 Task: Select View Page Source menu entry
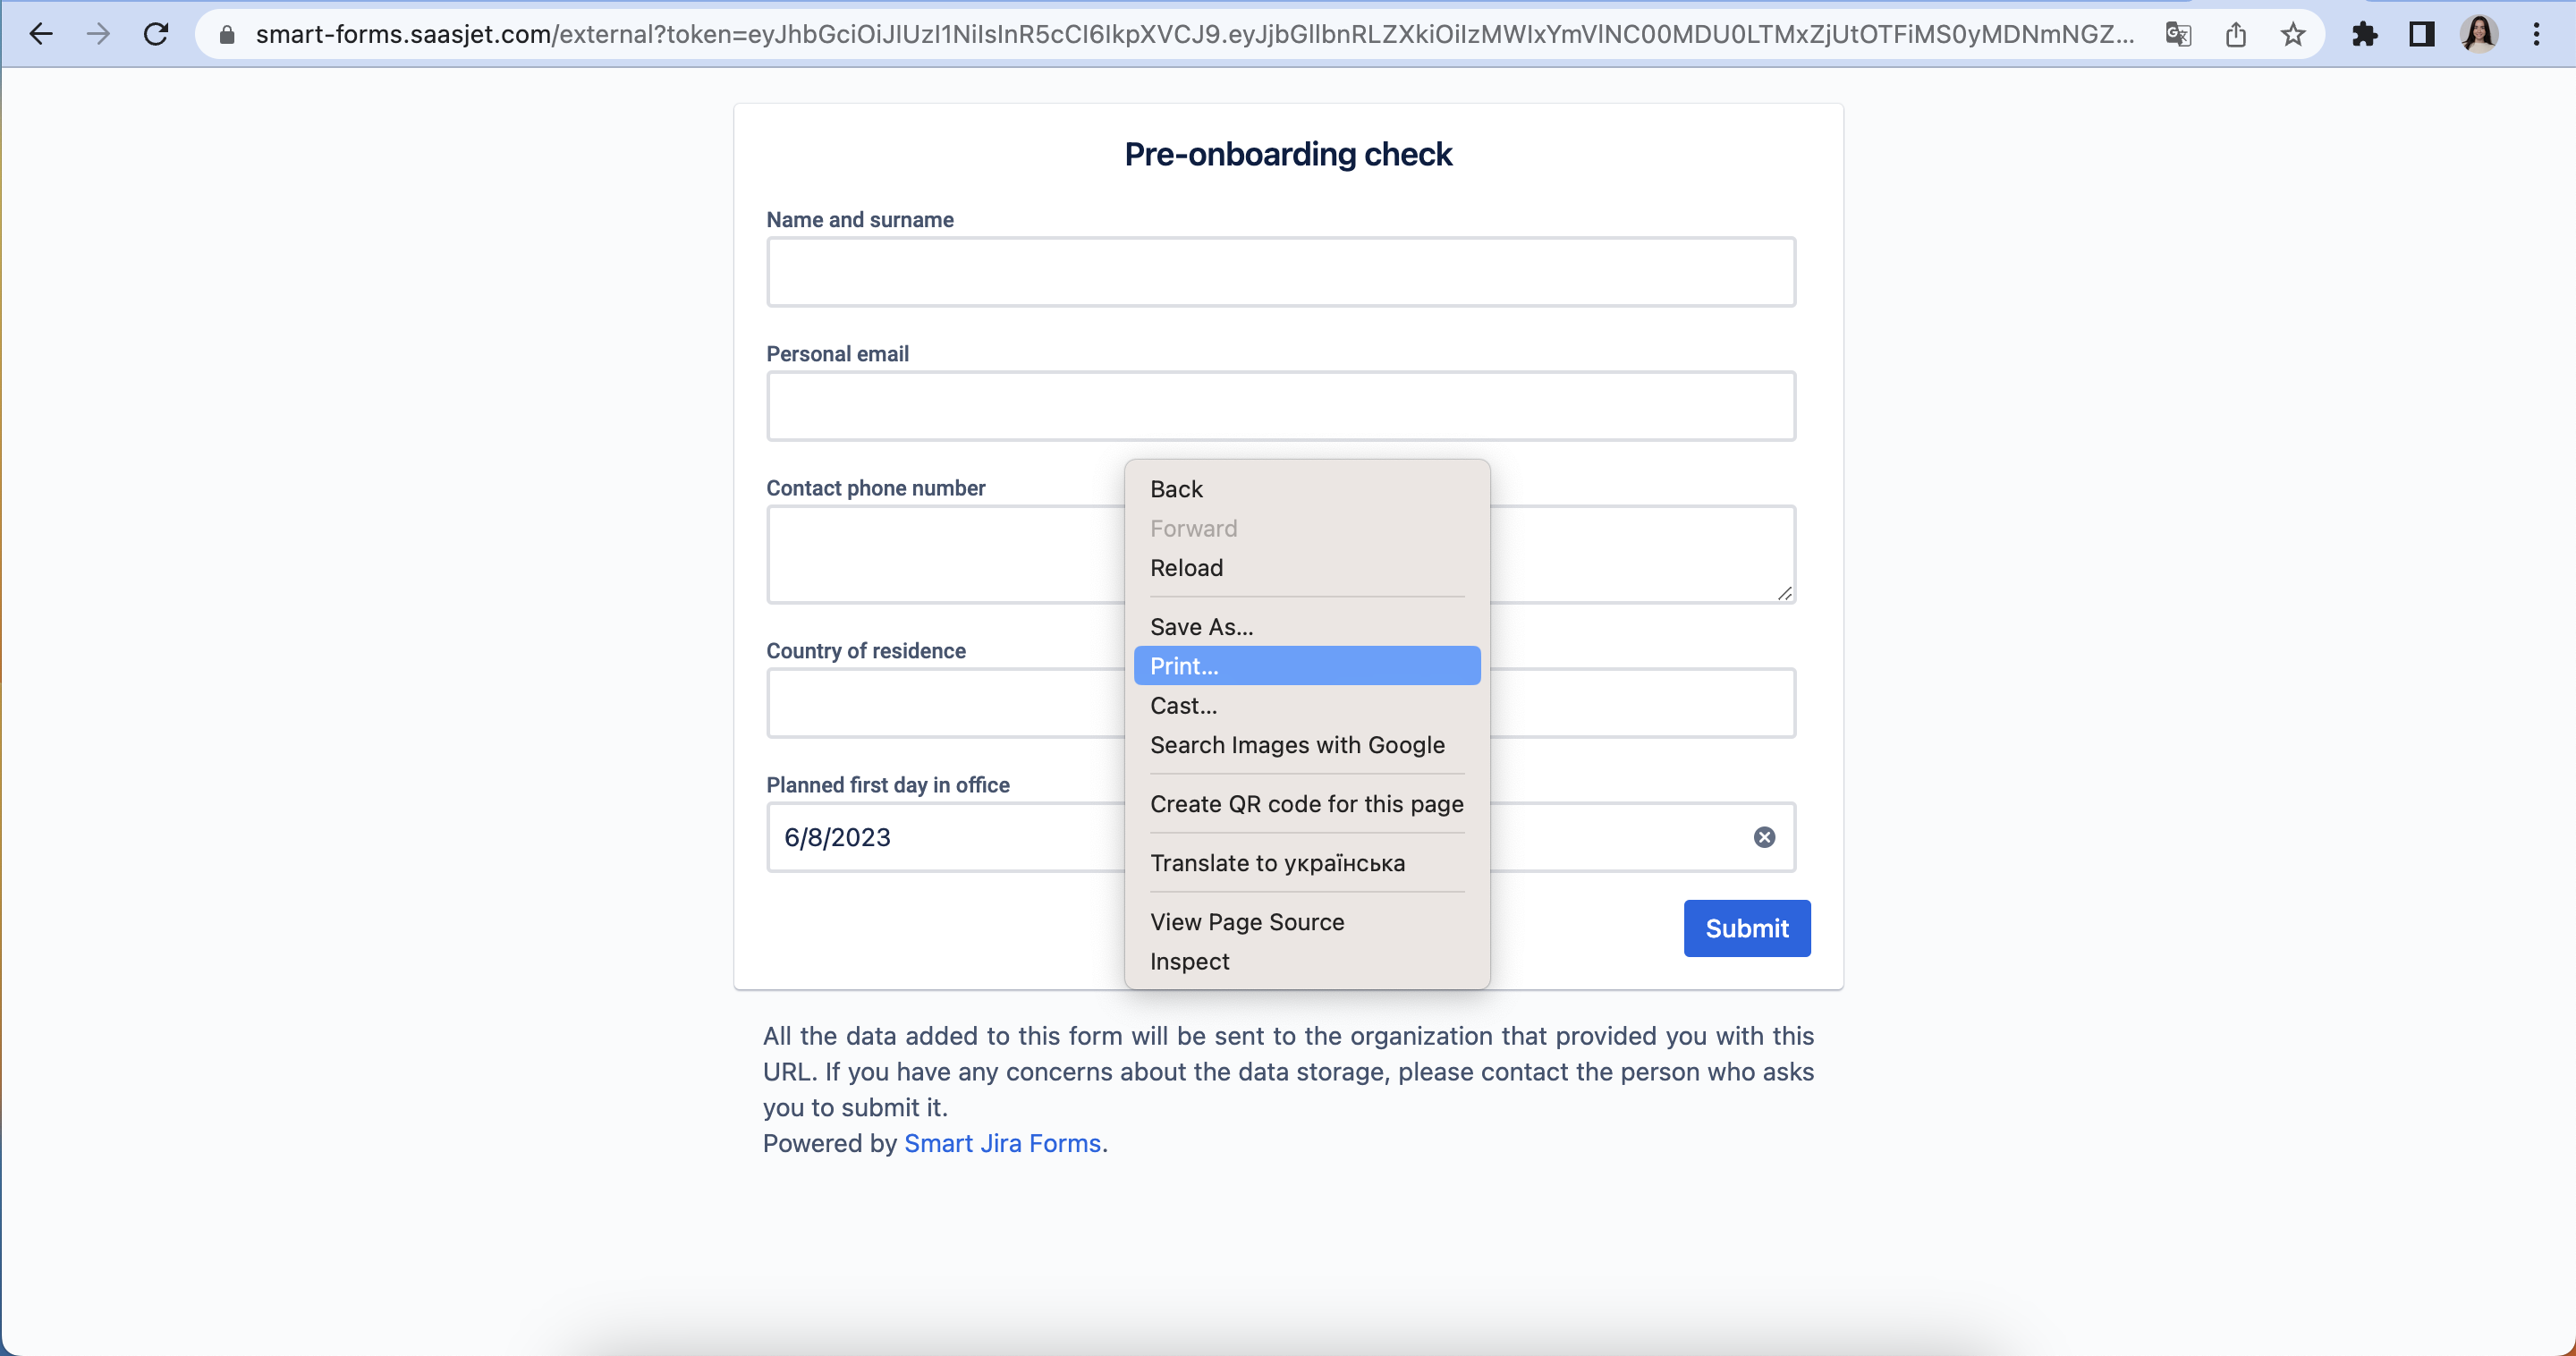tap(1247, 922)
